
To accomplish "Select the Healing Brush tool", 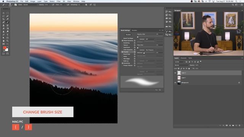I will pyautogui.click(x=3, y=22).
